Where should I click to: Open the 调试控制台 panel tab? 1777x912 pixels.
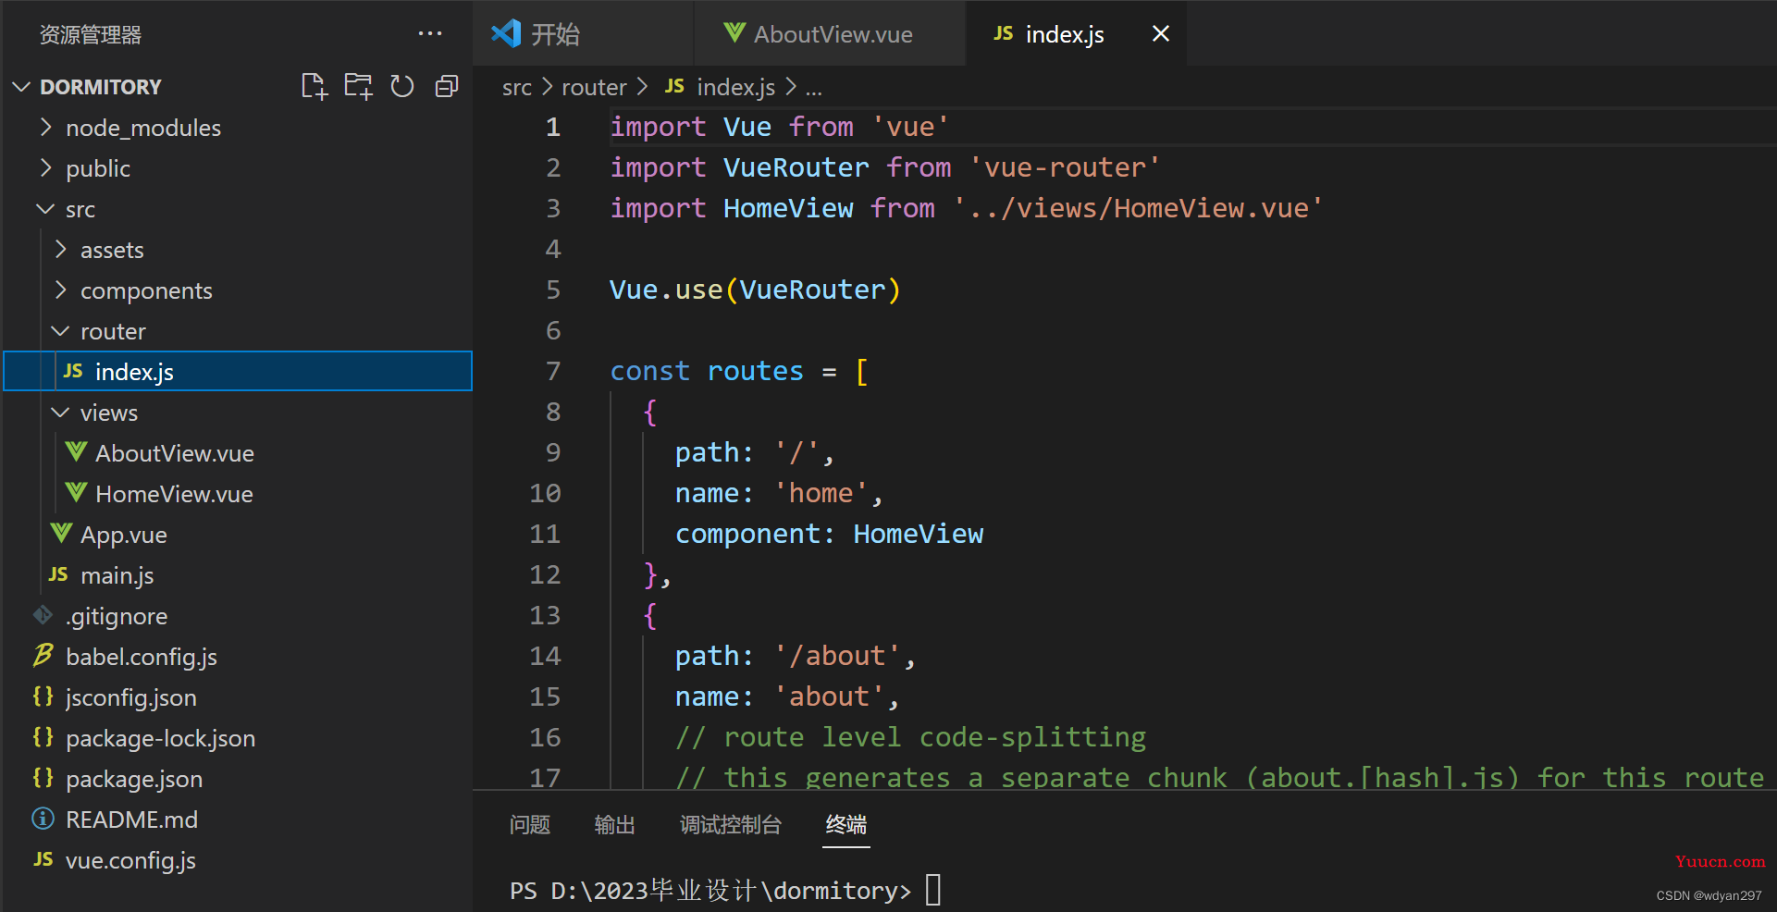[731, 824]
